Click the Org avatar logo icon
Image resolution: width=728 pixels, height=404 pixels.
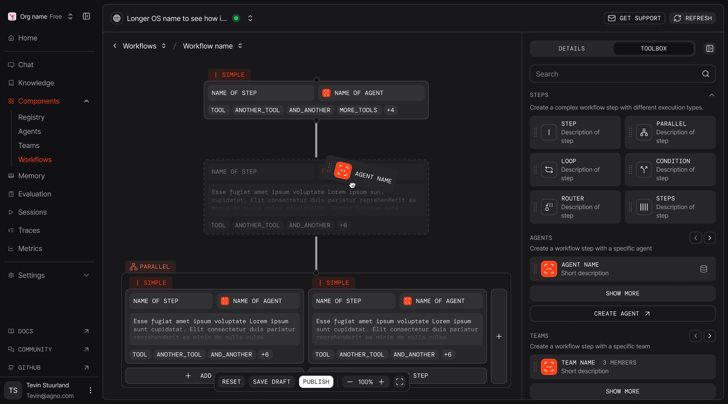click(12, 16)
